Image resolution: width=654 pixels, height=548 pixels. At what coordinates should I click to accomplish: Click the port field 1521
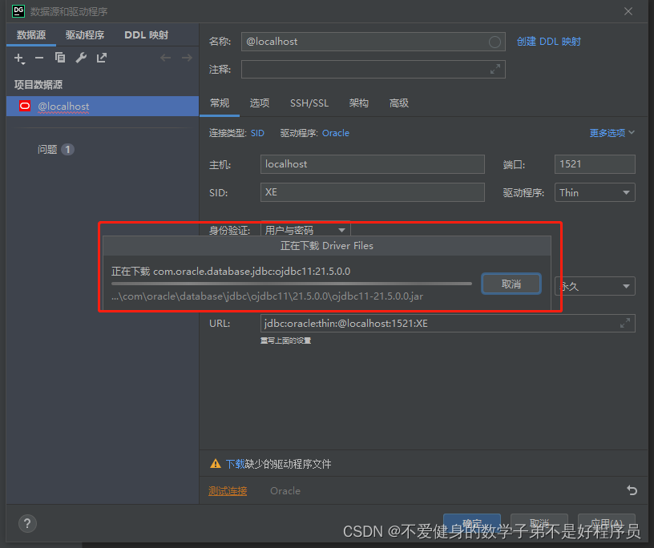point(595,164)
